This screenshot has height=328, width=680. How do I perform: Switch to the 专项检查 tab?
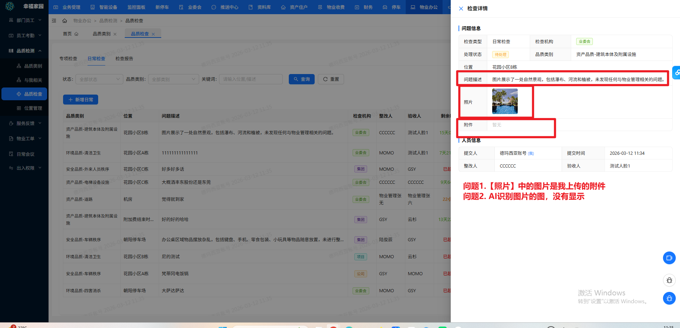(x=68, y=58)
